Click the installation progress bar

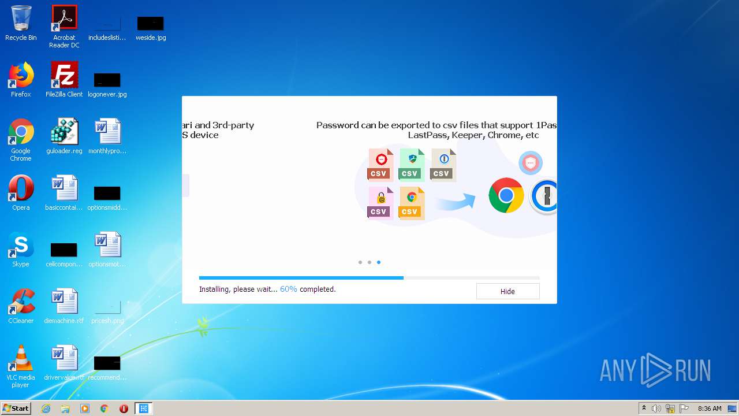(x=369, y=278)
